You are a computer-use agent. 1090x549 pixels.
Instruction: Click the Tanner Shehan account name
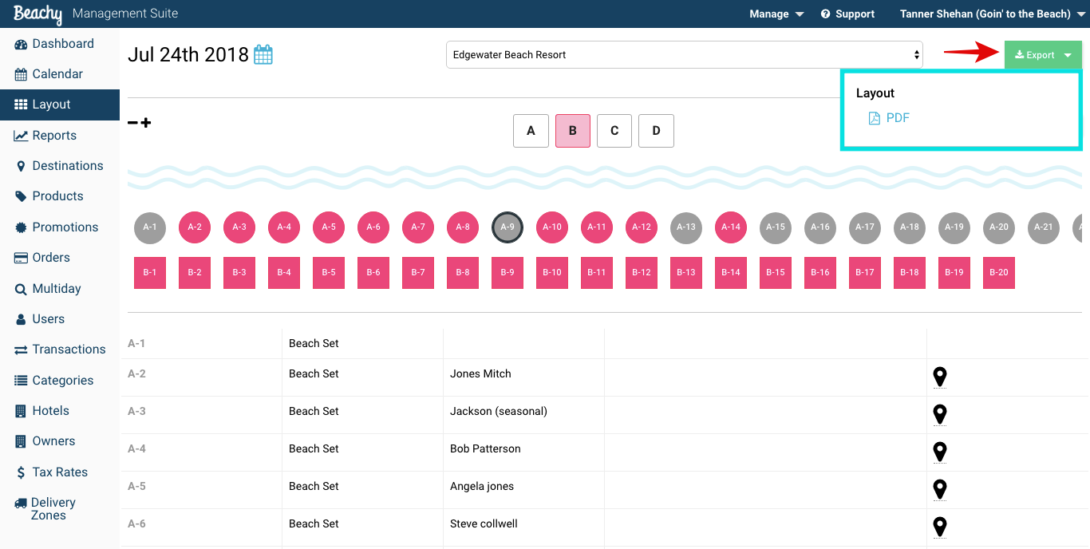point(985,14)
